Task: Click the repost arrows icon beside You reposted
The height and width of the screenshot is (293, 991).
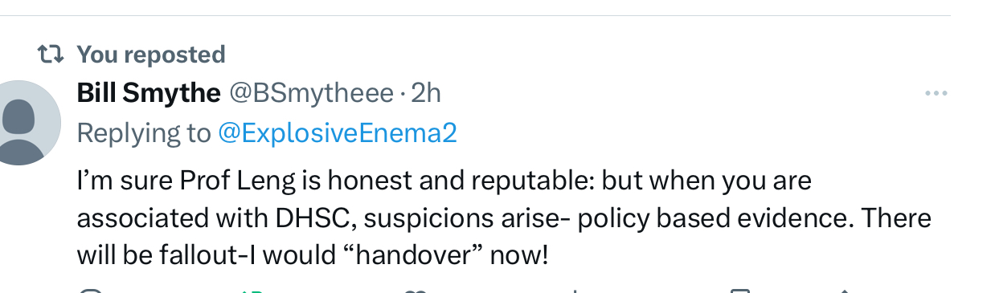Action: [x=50, y=55]
